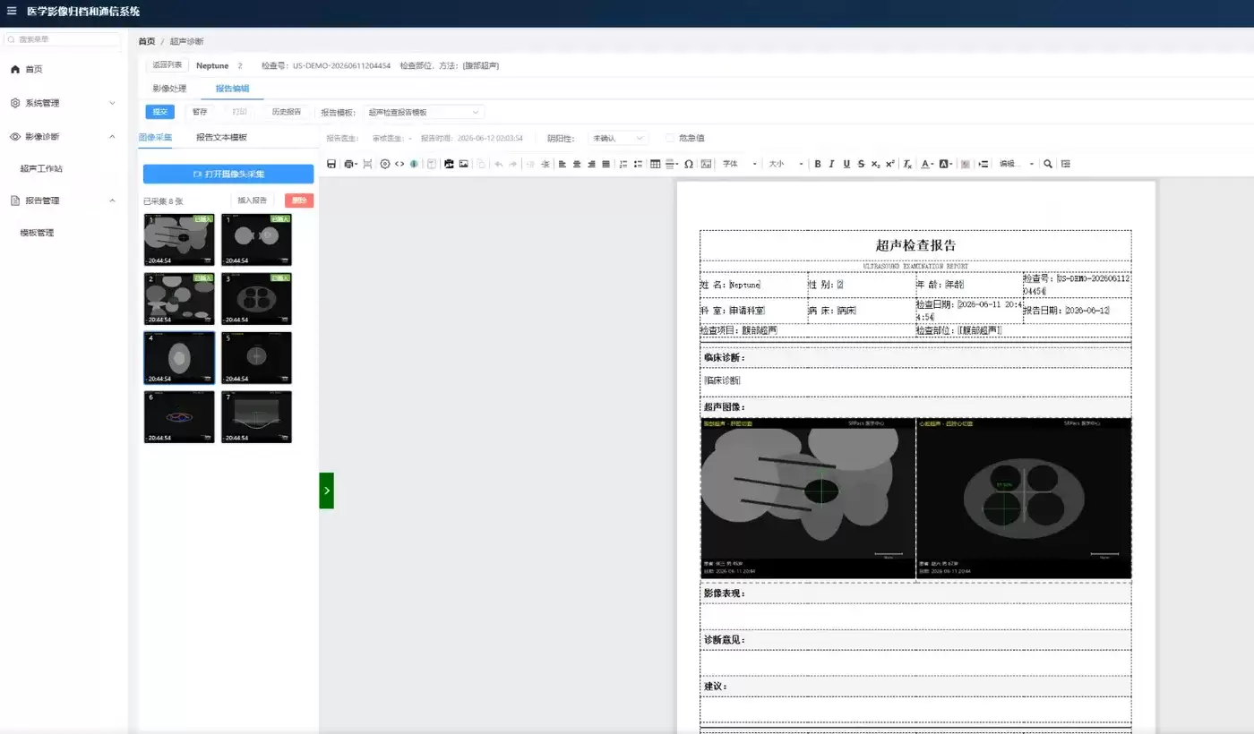1254x734 pixels.
Task: Click the redo arrow in editor toolbar
Action: (x=513, y=164)
